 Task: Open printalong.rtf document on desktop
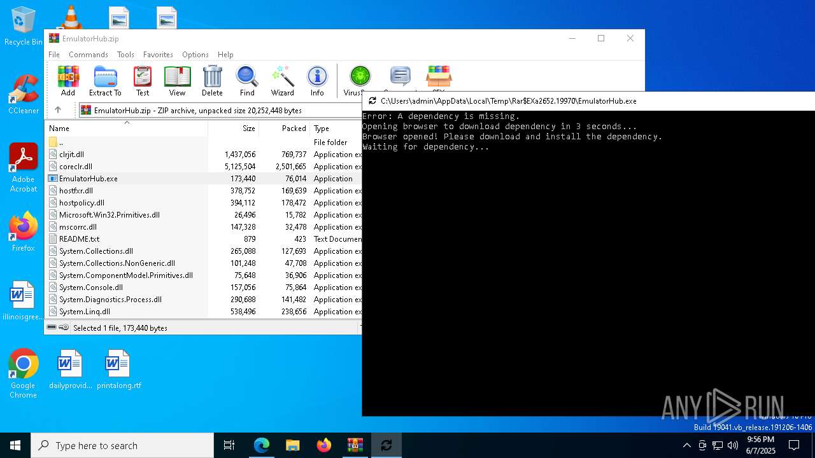click(x=118, y=369)
